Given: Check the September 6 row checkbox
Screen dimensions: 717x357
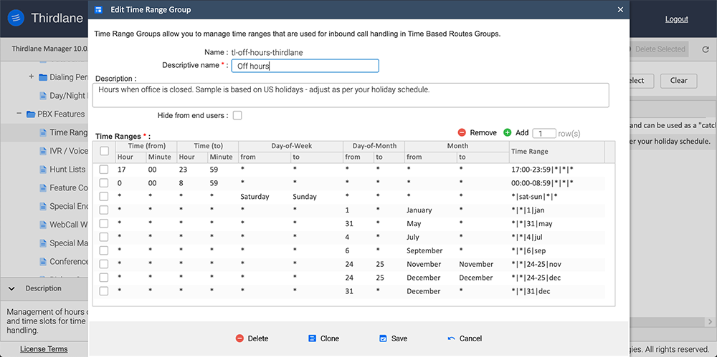Looking at the screenshot, I should 104,250.
